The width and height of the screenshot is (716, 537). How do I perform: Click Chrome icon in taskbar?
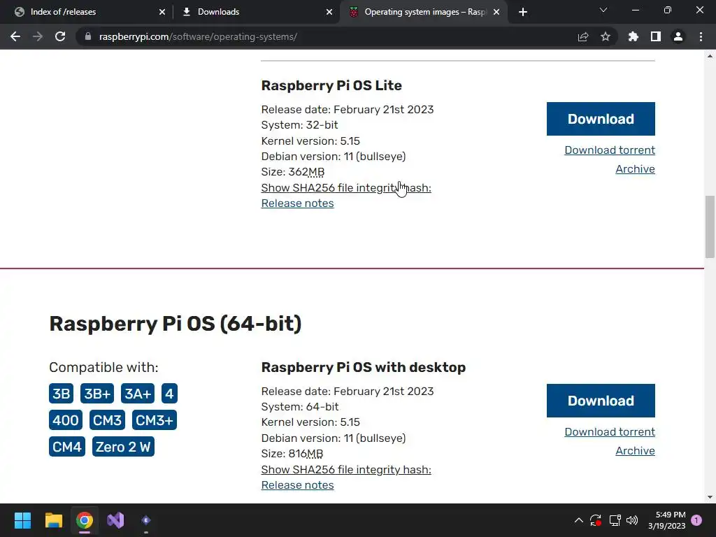pyautogui.click(x=85, y=520)
